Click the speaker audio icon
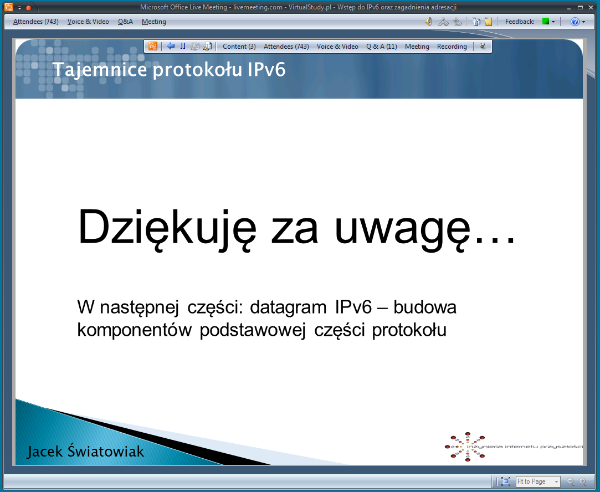 [428, 22]
